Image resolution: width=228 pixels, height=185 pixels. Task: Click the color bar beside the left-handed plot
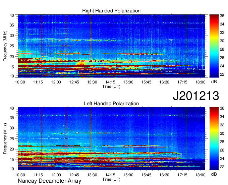[214, 139]
